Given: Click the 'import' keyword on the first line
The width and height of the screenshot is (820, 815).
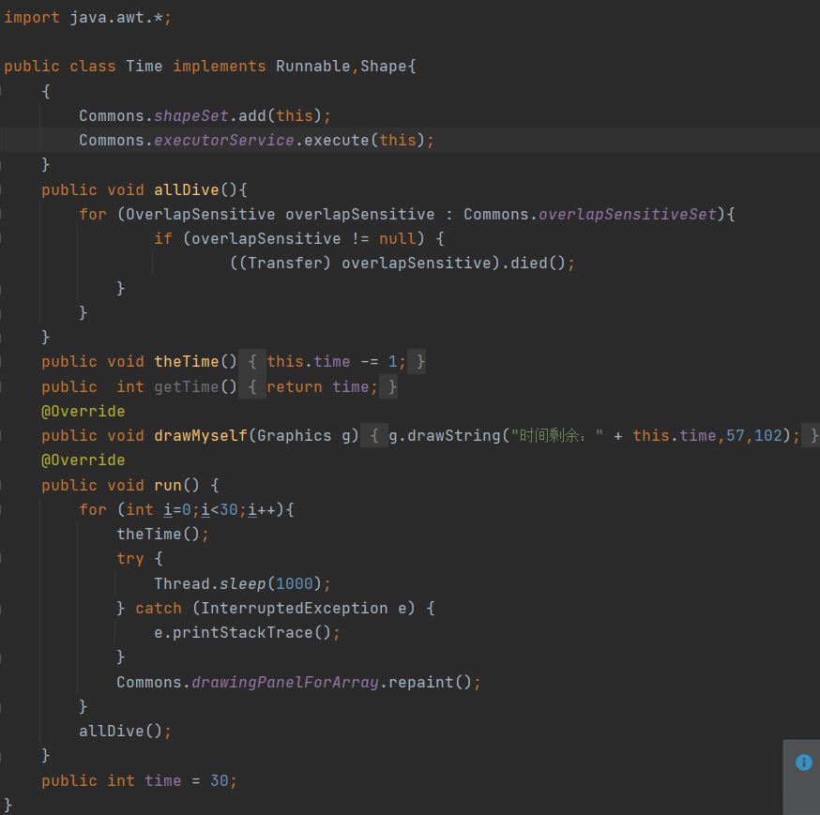Looking at the screenshot, I should (32, 18).
